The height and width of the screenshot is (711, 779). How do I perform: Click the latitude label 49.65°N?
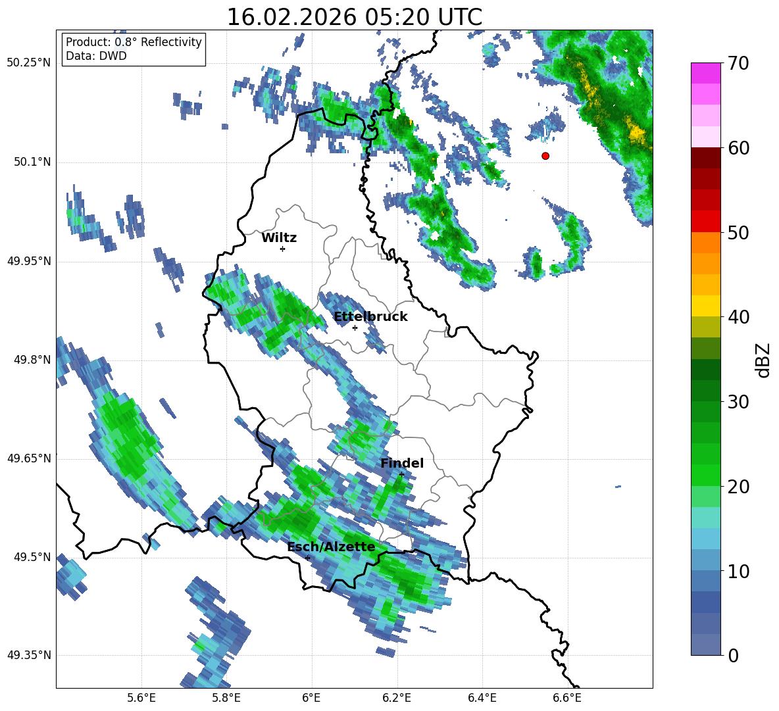pyautogui.click(x=29, y=458)
